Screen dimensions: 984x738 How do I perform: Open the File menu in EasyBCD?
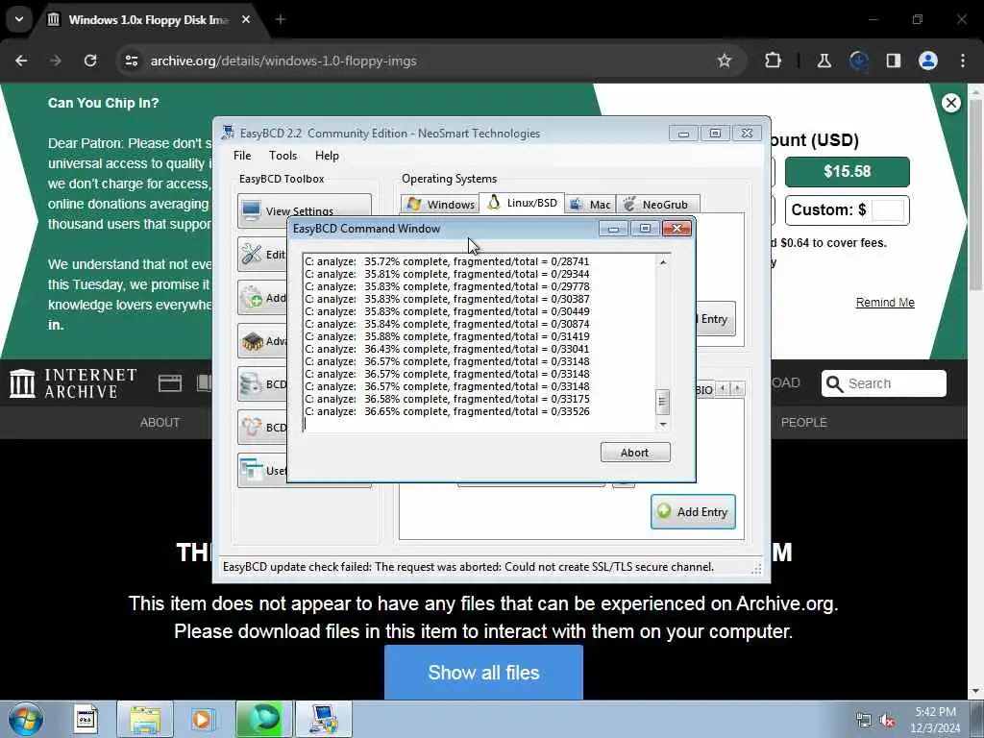[241, 156]
